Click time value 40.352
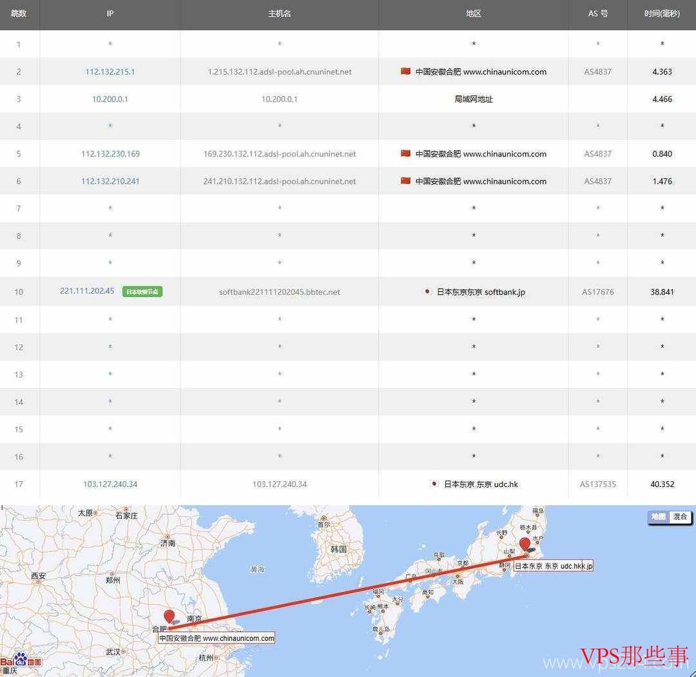Screen dimensions: 696x677 (x=662, y=484)
